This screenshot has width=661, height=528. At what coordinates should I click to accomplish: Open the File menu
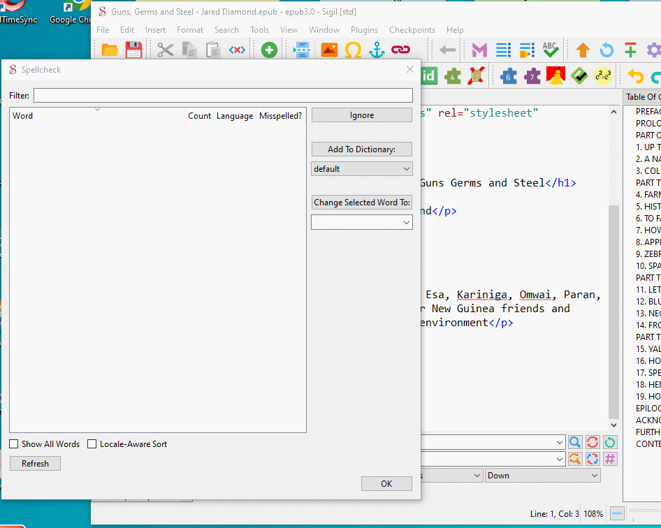coord(103,30)
